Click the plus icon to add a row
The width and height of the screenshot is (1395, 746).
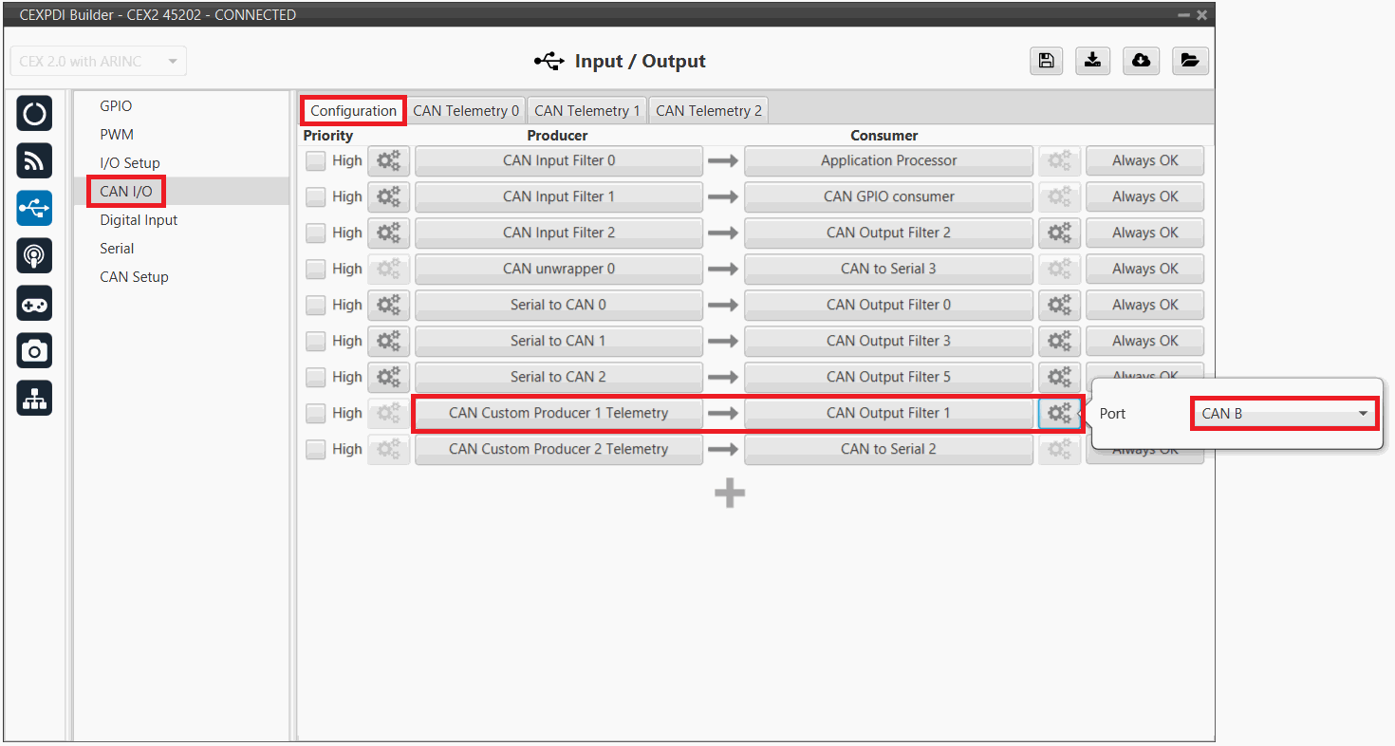(x=729, y=493)
